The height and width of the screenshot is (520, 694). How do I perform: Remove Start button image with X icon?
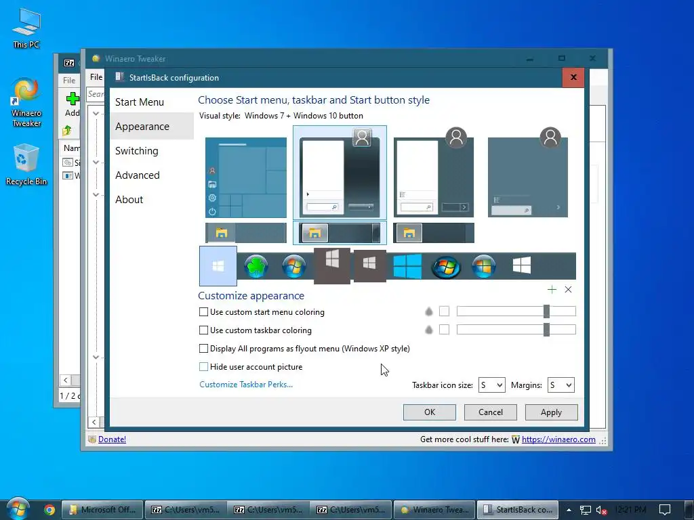coord(569,290)
